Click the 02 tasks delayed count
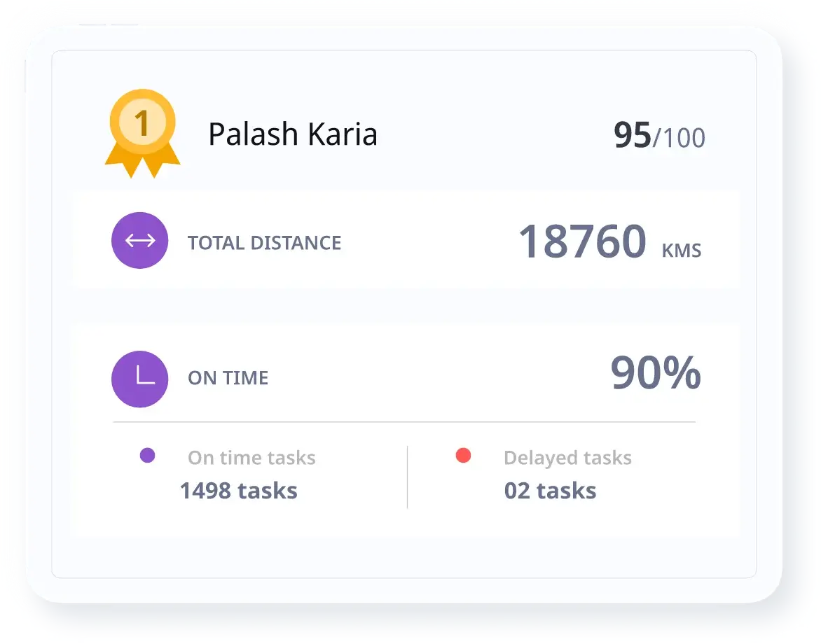 [x=550, y=491]
